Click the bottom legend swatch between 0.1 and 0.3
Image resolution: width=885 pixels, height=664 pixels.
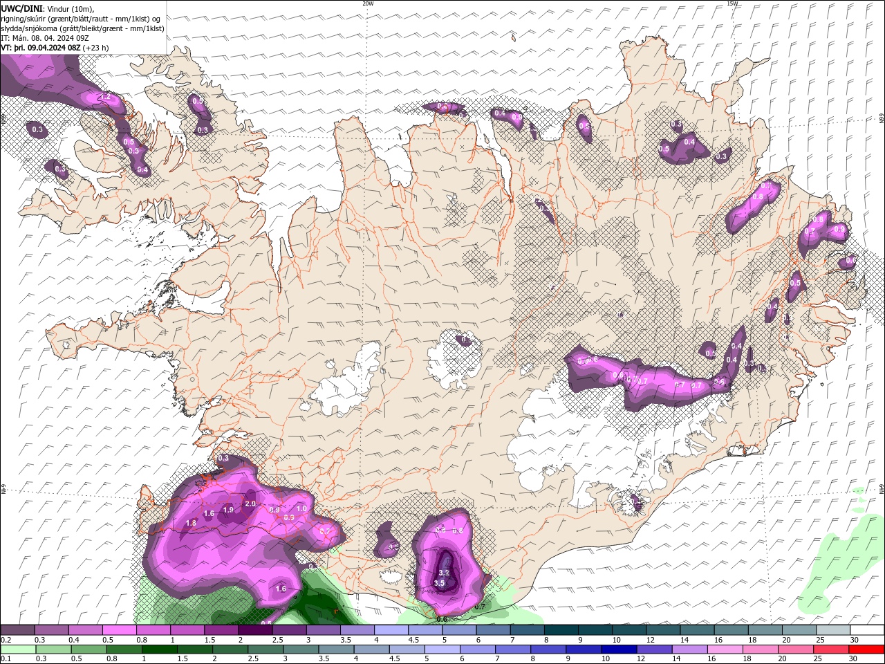pyautogui.click(x=18, y=649)
